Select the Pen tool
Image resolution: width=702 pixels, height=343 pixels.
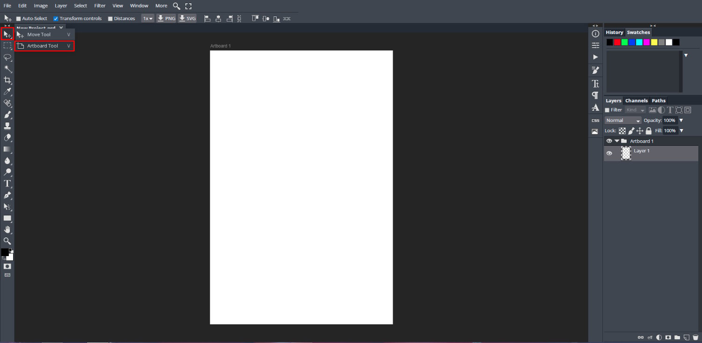tap(7, 195)
